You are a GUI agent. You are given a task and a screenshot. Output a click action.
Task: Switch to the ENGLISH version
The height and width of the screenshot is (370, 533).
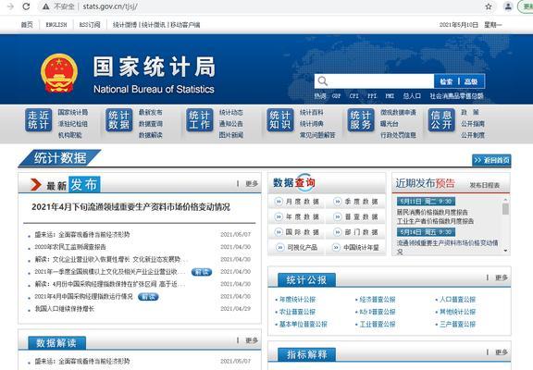pos(56,25)
